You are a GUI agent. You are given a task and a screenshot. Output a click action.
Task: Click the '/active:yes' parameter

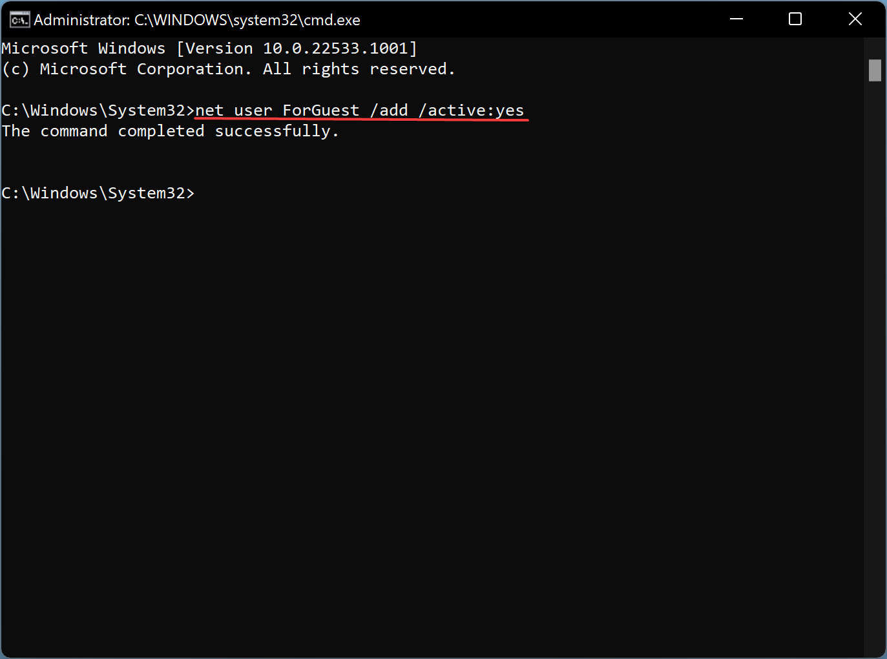click(x=472, y=110)
